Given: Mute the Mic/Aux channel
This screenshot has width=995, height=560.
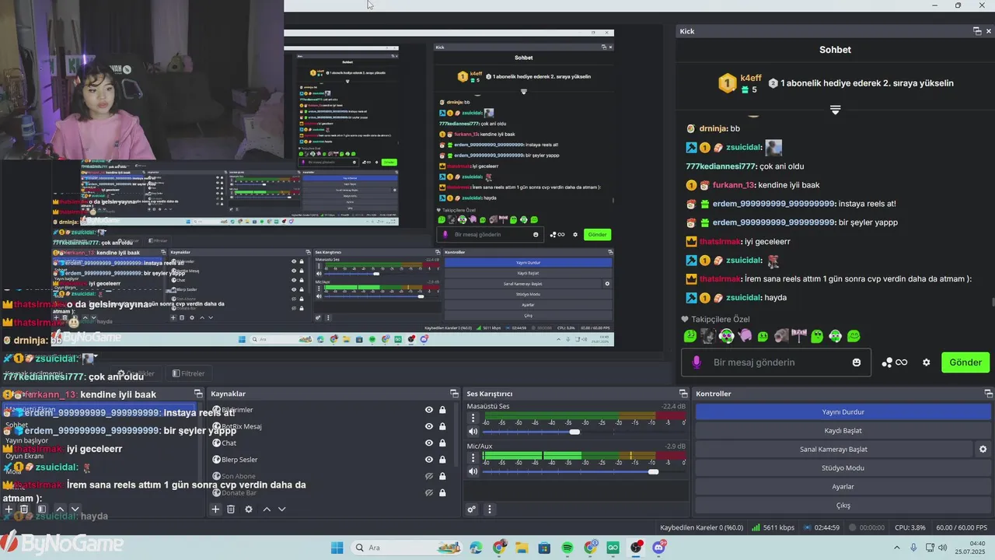Looking at the screenshot, I should [473, 471].
